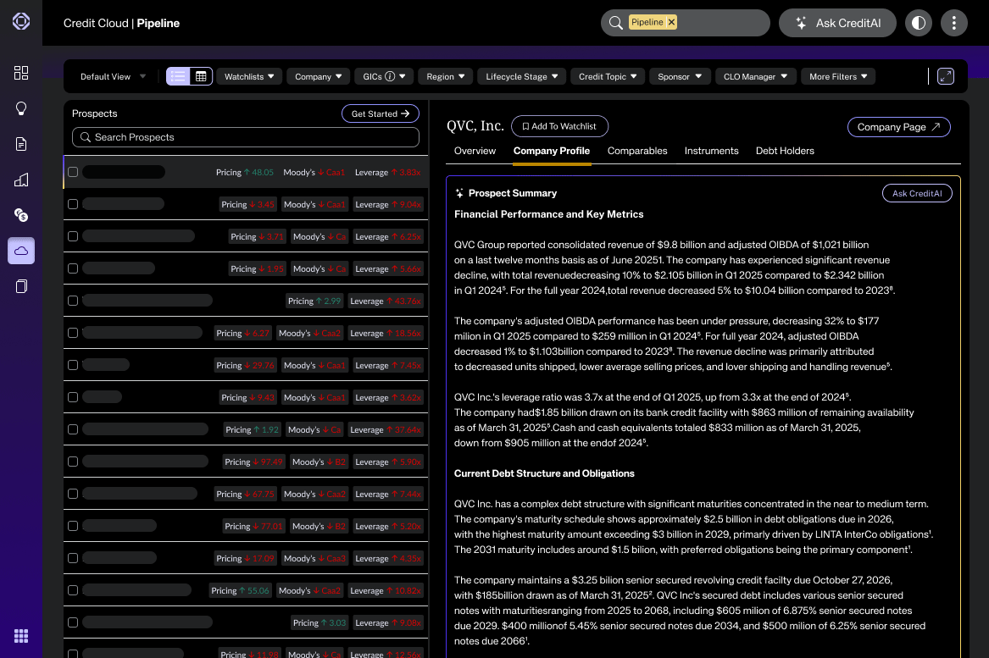
Task: Open the Company Page link button
Action: pos(898,127)
